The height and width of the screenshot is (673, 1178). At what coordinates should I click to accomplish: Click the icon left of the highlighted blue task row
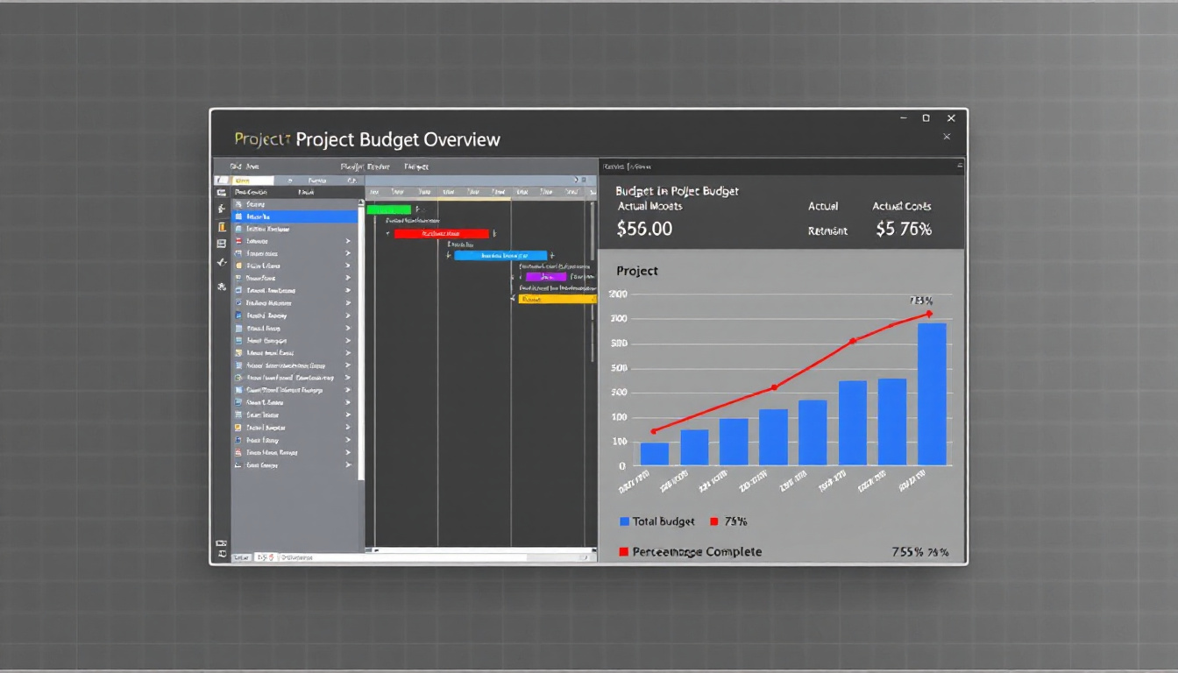pyautogui.click(x=238, y=216)
